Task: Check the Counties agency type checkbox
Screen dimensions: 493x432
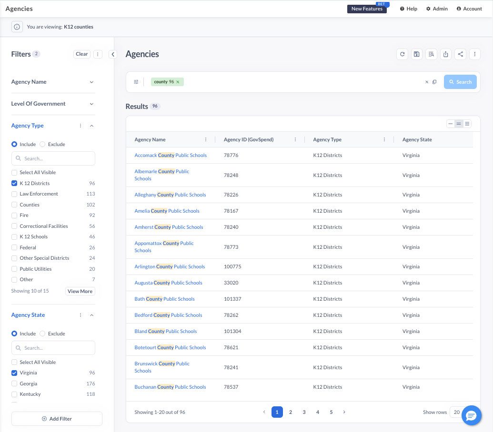Action: pyautogui.click(x=14, y=205)
